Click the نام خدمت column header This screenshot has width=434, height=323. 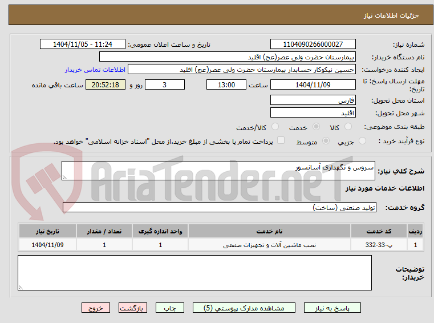(269, 231)
